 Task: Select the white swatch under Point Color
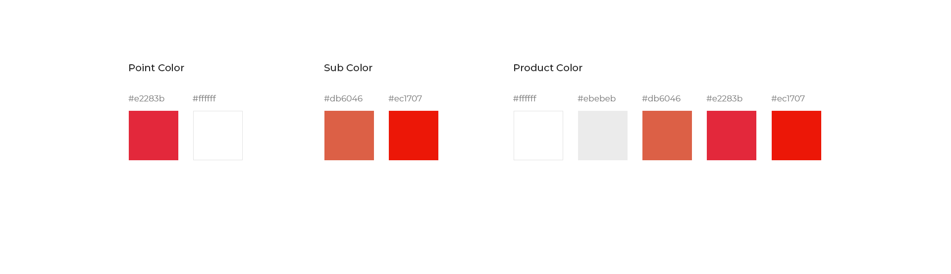[218, 136]
